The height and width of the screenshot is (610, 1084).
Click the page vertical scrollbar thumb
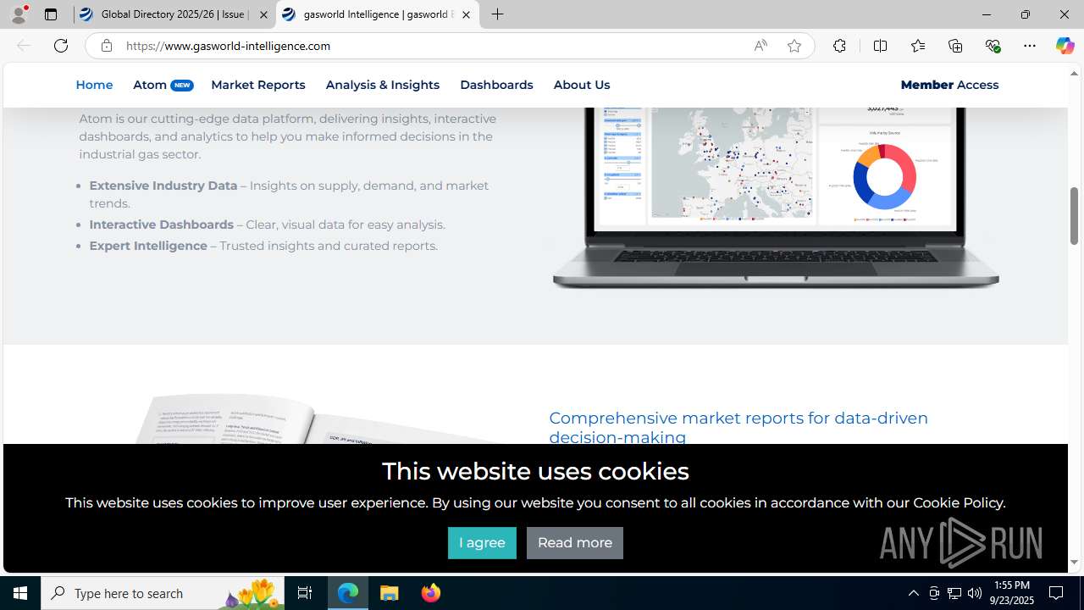1074,215
